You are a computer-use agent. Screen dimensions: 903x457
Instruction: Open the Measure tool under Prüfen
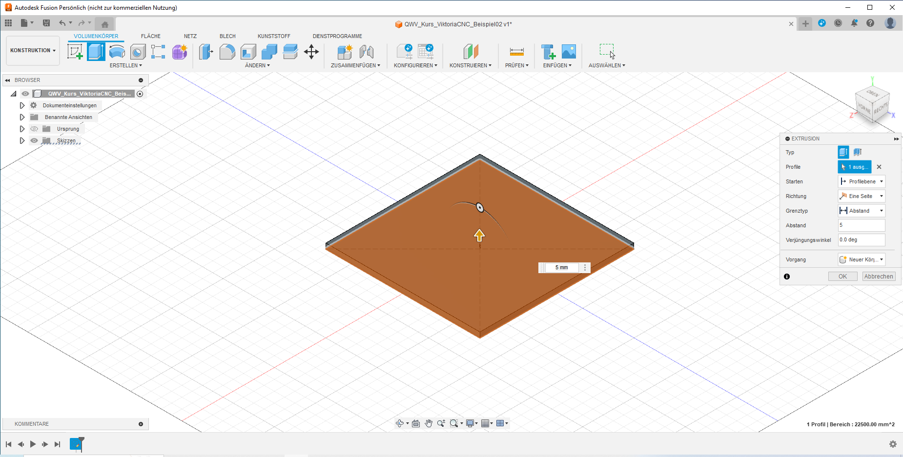click(x=516, y=52)
